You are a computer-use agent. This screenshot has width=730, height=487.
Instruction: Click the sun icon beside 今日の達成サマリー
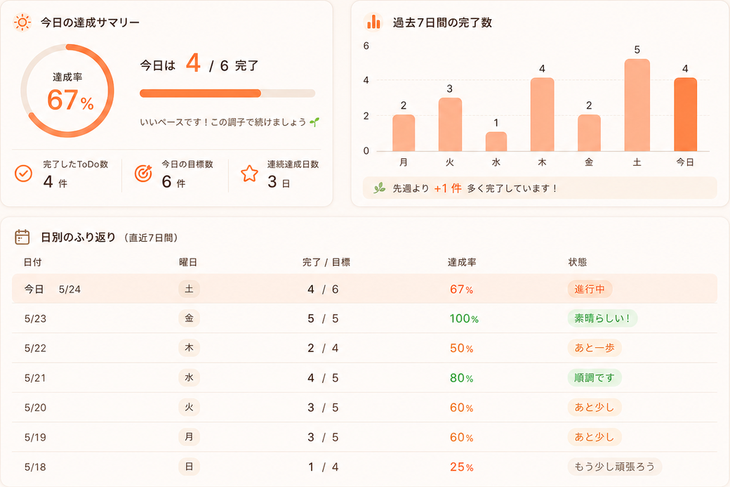click(22, 22)
